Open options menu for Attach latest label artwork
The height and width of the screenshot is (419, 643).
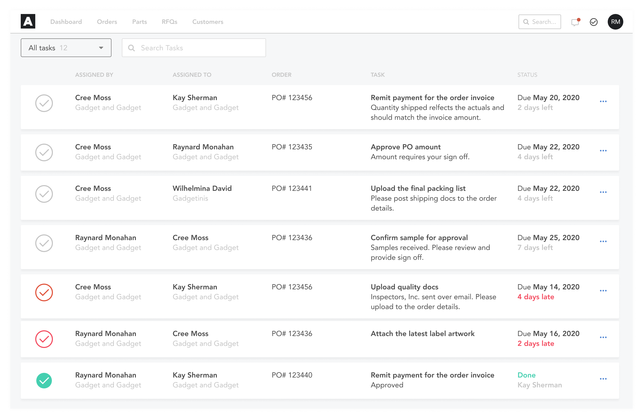pyautogui.click(x=603, y=338)
